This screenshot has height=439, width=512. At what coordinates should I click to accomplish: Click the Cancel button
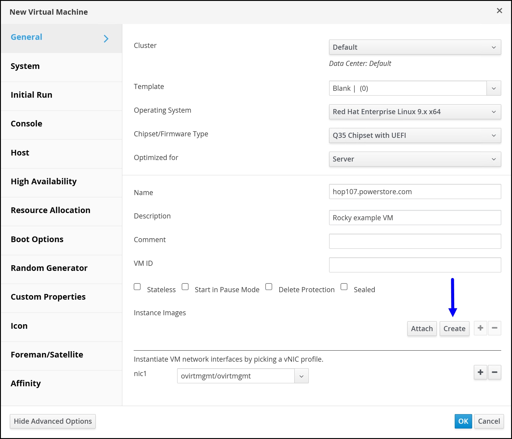pyautogui.click(x=489, y=421)
